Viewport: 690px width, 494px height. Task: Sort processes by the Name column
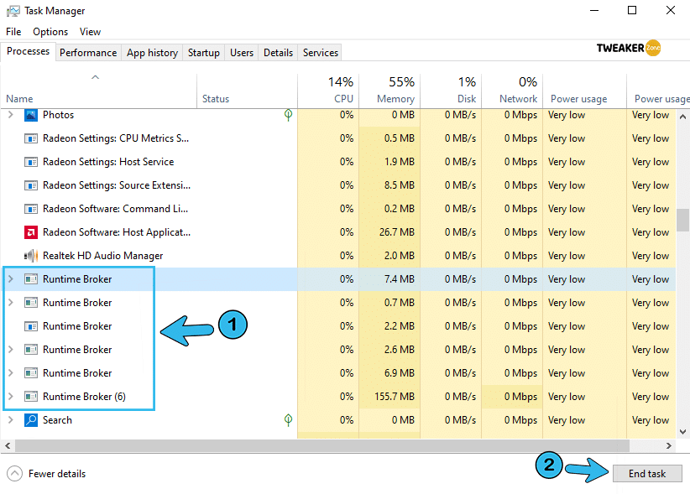[98, 91]
